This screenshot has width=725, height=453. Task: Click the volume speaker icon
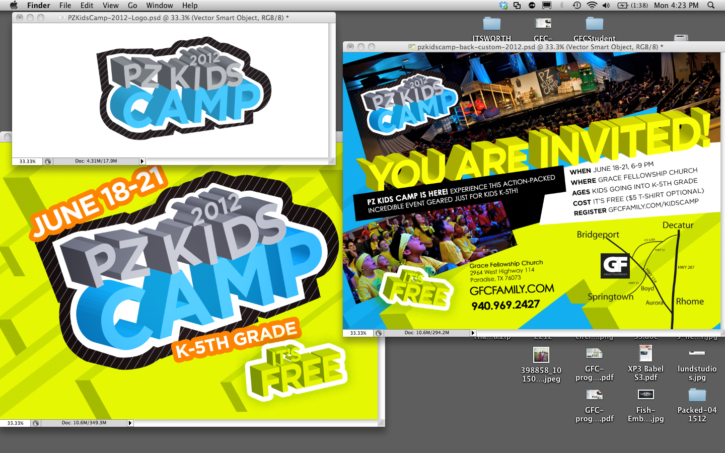click(x=606, y=6)
